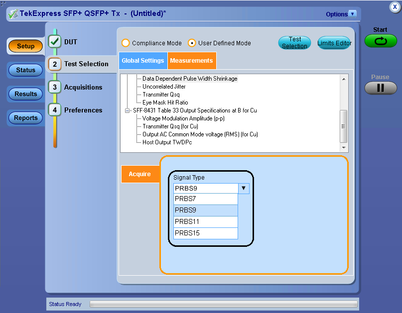Open the Limits Editor
The image size is (402, 313).
334,43
